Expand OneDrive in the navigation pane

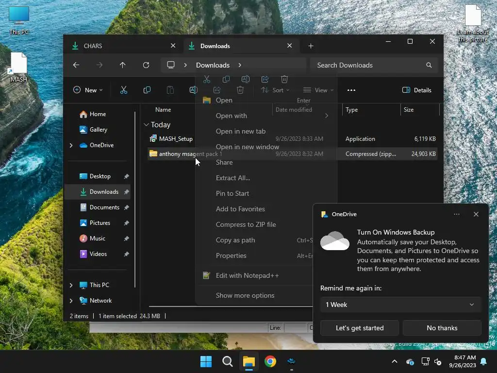(x=71, y=145)
